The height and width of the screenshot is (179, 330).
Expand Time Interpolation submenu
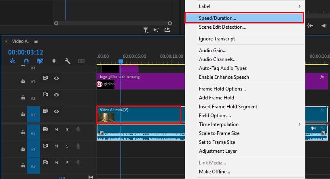[x=244, y=124]
